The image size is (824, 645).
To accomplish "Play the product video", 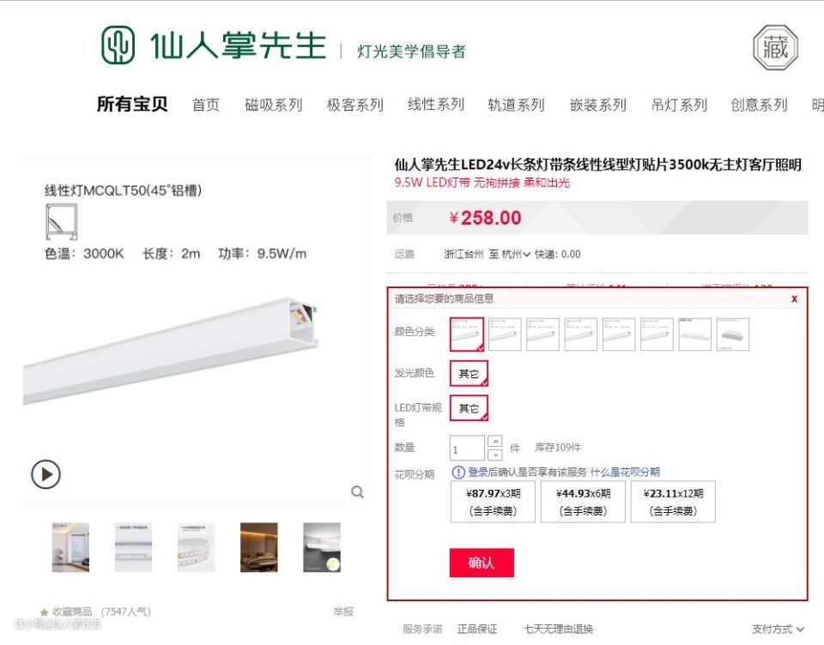I will point(45,474).
